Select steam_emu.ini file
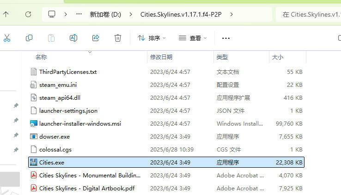341x195 pixels. [58, 85]
